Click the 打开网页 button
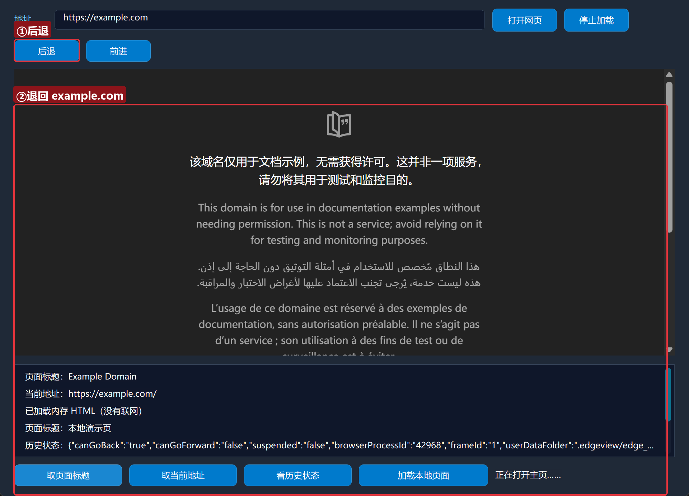Screen dimensions: 689x496 [525, 20]
